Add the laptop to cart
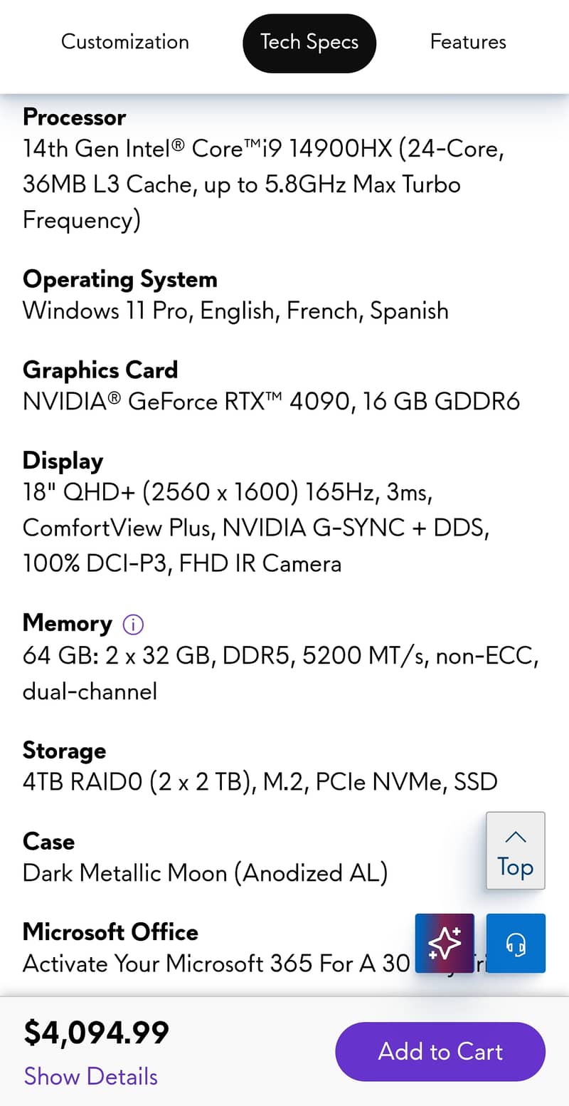This screenshot has width=569, height=1106. (x=440, y=1051)
